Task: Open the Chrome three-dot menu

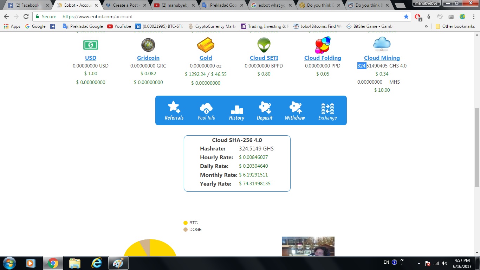Action: pyautogui.click(x=473, y=17)
